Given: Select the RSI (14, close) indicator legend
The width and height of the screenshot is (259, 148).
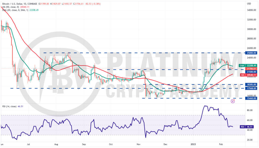Looking at the screenshot, I should (x=9, y=106).
